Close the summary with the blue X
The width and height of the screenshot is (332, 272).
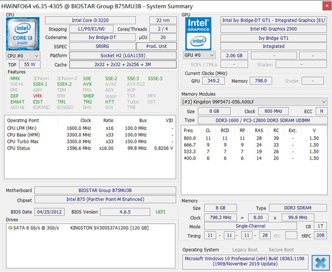pos(319,261)
